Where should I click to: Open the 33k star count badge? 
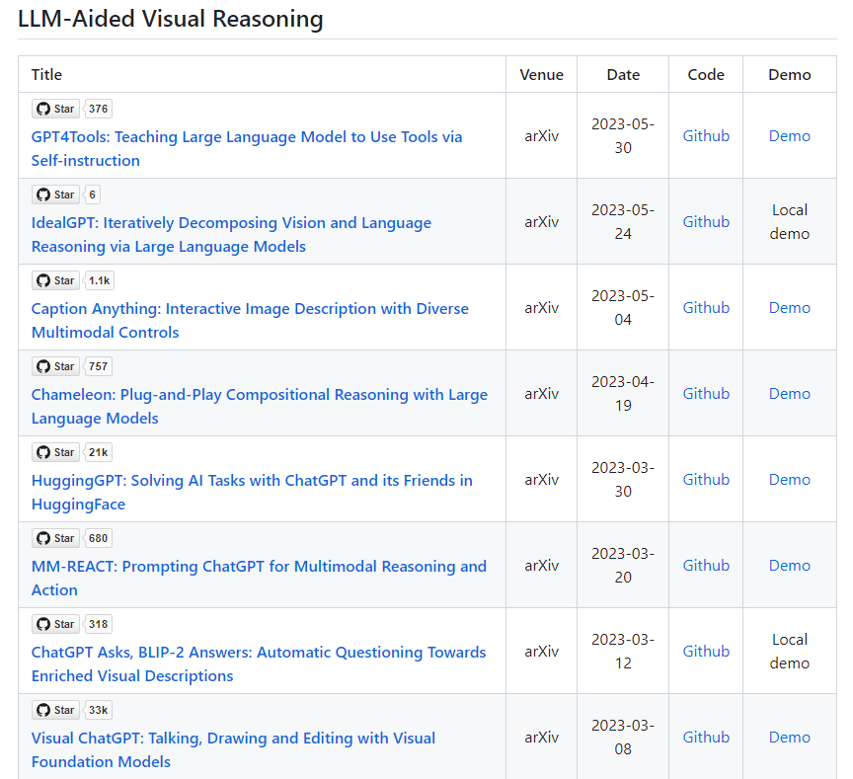point(98,711)
